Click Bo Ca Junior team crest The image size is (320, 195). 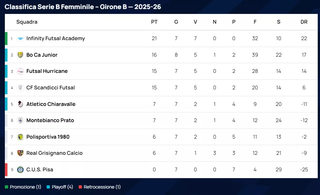(x=20, y=55)
